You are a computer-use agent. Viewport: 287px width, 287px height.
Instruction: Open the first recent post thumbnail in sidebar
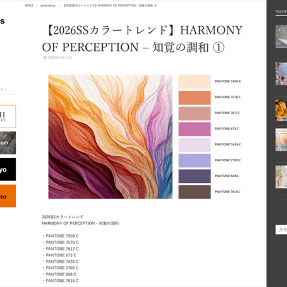[281, 36]
